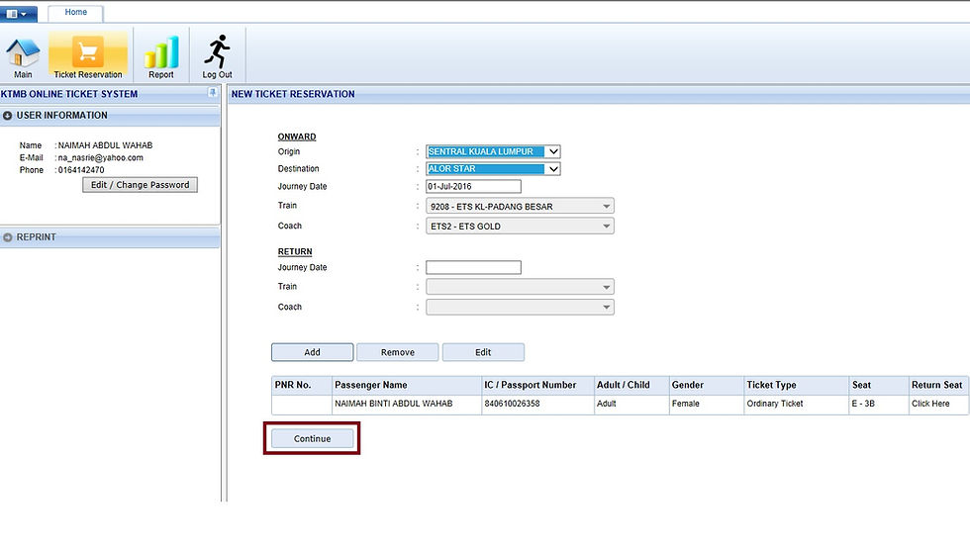The image size is (970, 550).
Task: Click the Log Out running man icon
Action: [x=217, y=57]
